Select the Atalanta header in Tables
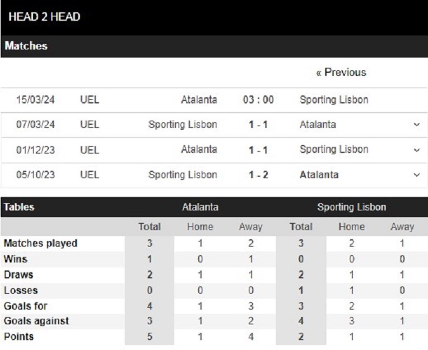The image size is (428, 350). [x=200, y=207]
